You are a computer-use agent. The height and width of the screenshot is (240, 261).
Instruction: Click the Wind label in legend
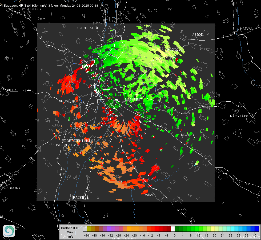(71, 232)
